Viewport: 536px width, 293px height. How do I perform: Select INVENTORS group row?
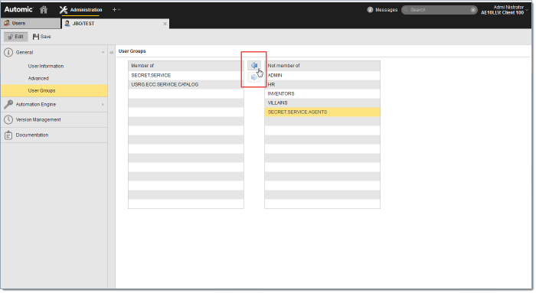(x=322, y=93)
